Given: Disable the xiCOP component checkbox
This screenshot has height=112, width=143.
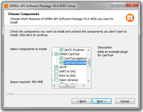Looking at the screenshot, I should coord(56,67).
